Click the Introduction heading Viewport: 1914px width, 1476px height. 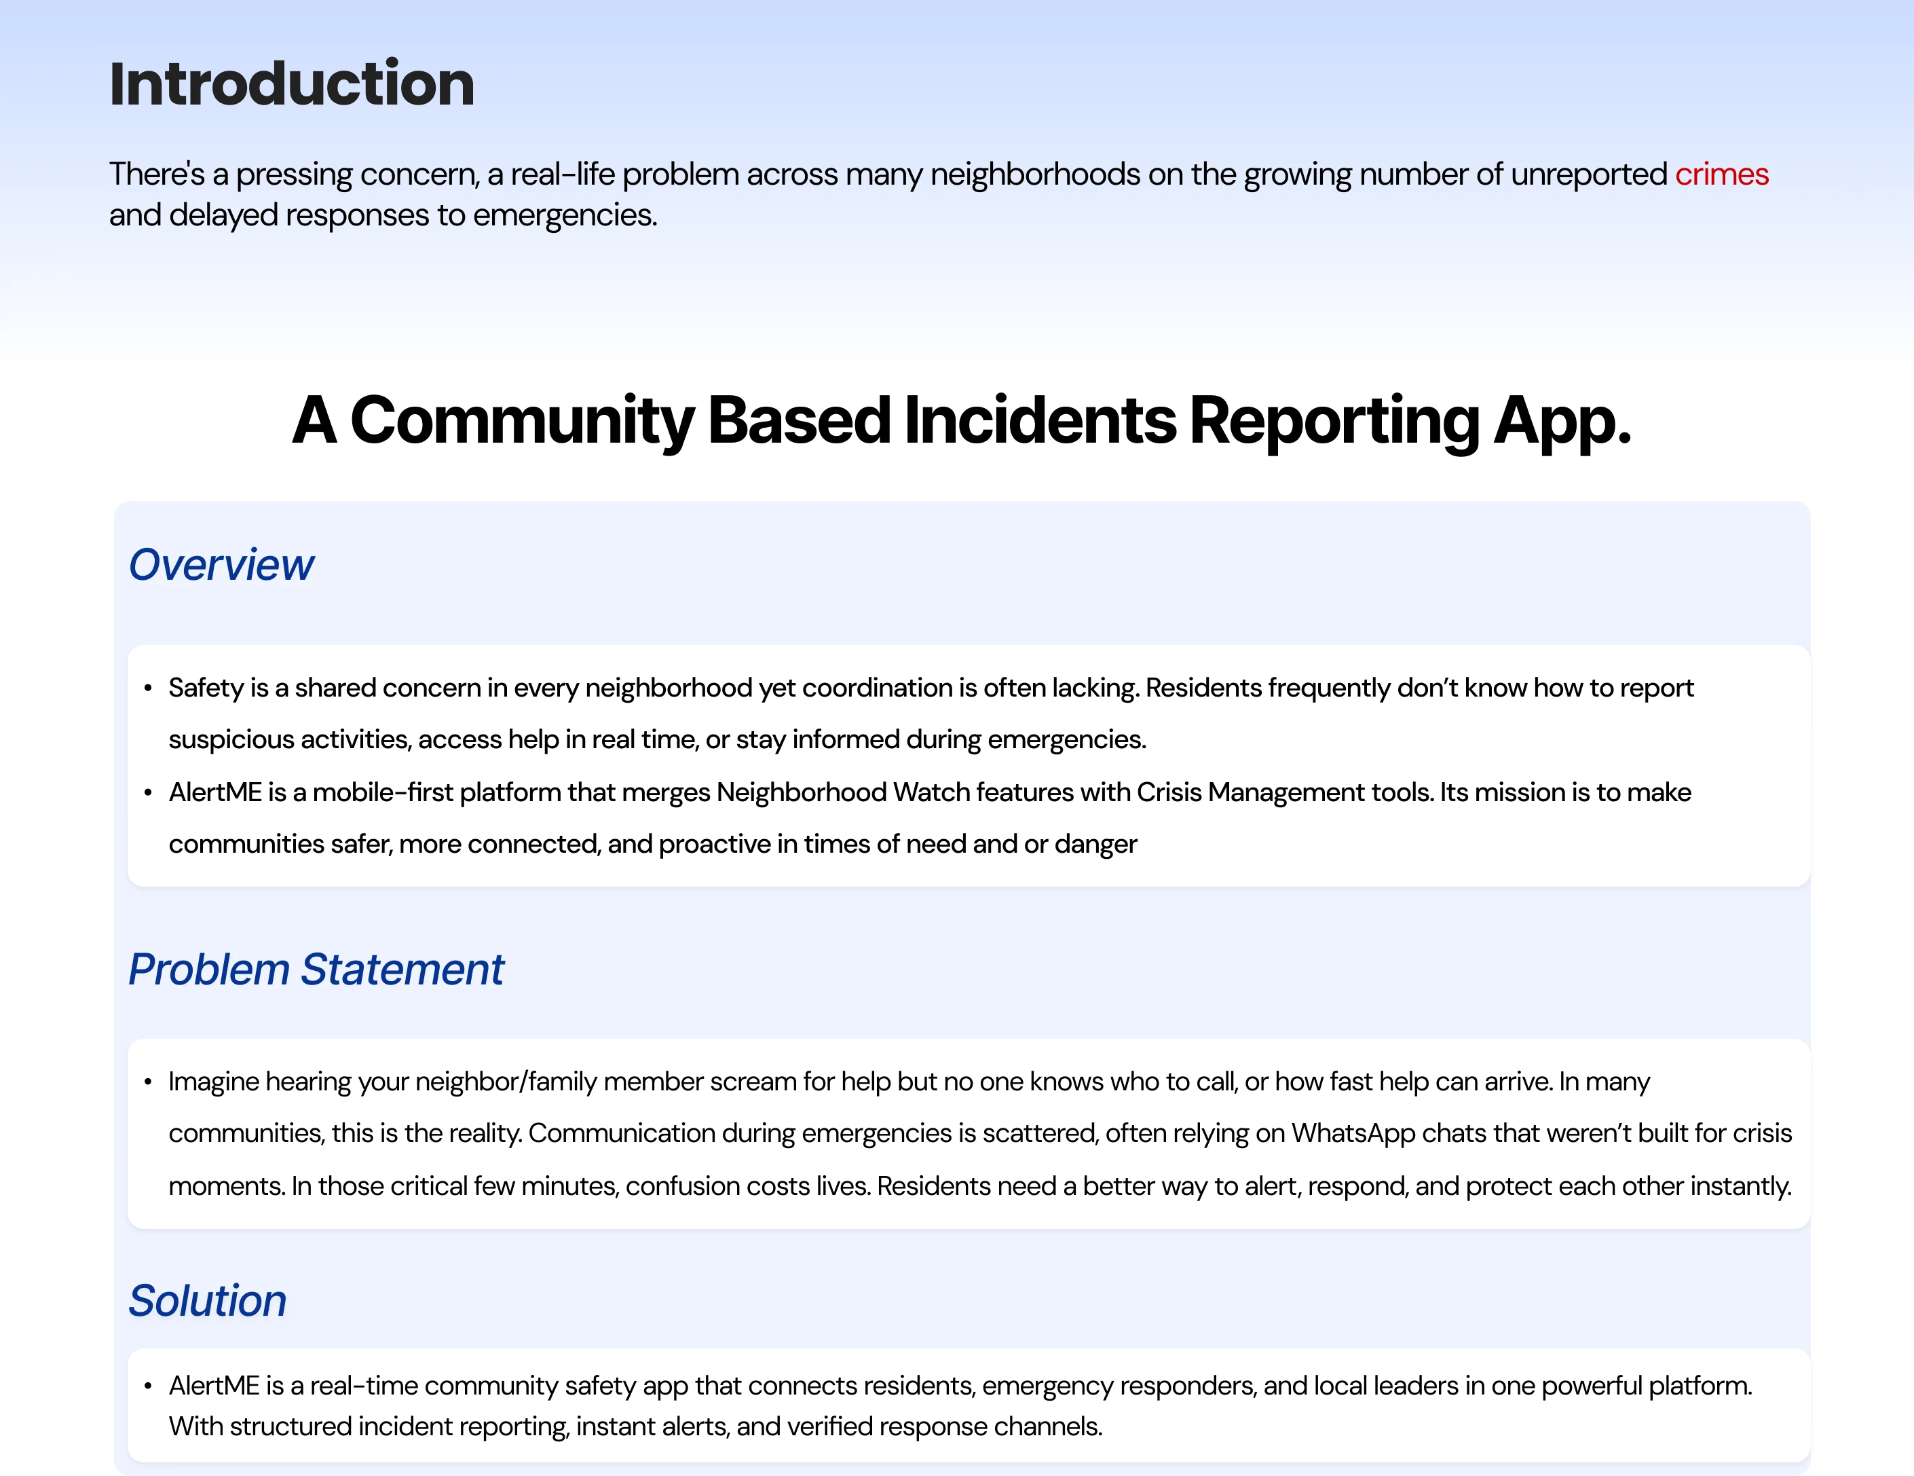coord(291,84)
